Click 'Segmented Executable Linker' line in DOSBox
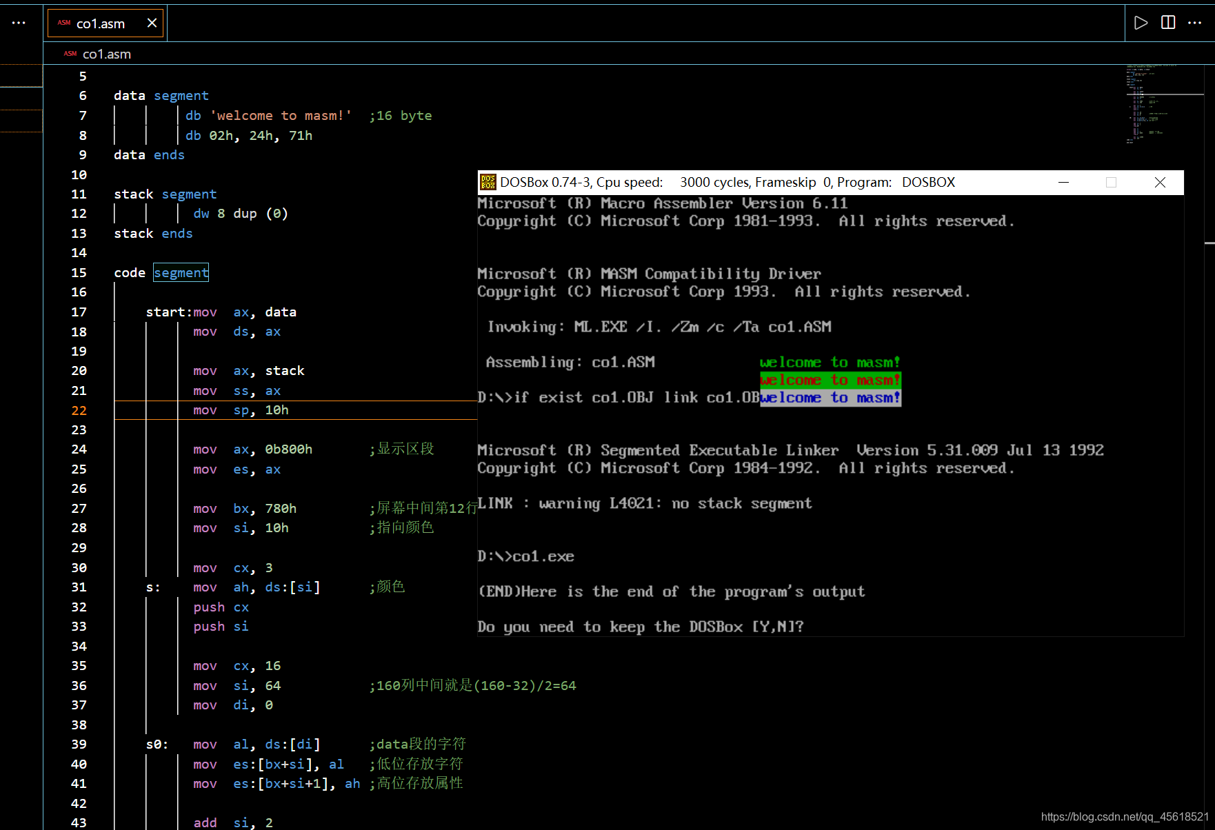Image resolution: width=1215 pixels, height=830 pixels. pos(790,451)
